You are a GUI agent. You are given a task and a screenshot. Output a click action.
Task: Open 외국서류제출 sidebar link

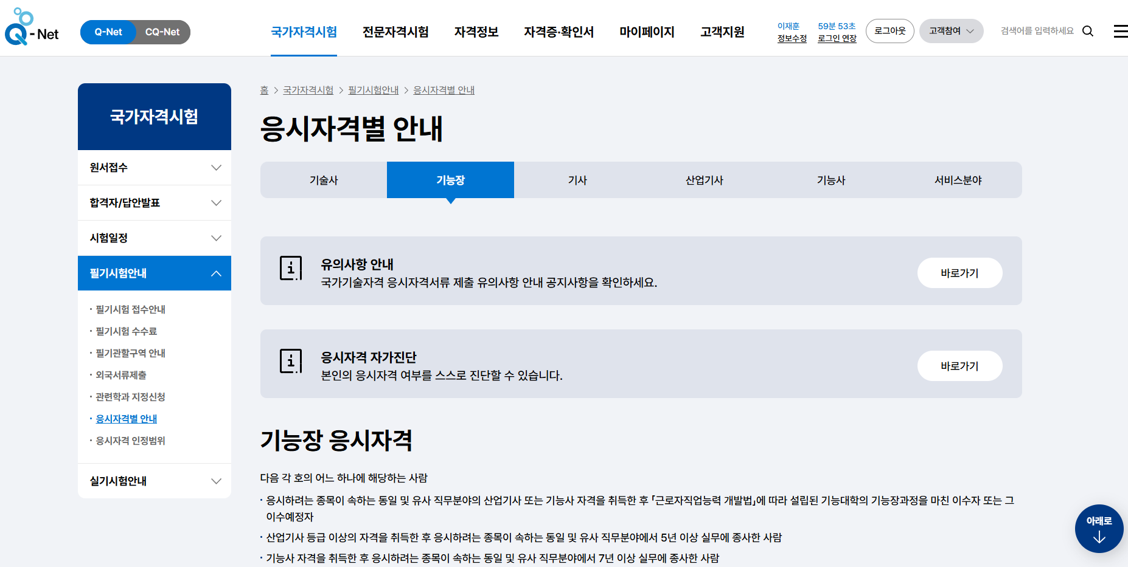pos(121,375)
